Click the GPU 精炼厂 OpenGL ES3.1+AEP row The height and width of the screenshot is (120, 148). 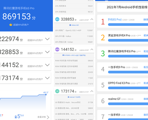(x=74, y=30)
